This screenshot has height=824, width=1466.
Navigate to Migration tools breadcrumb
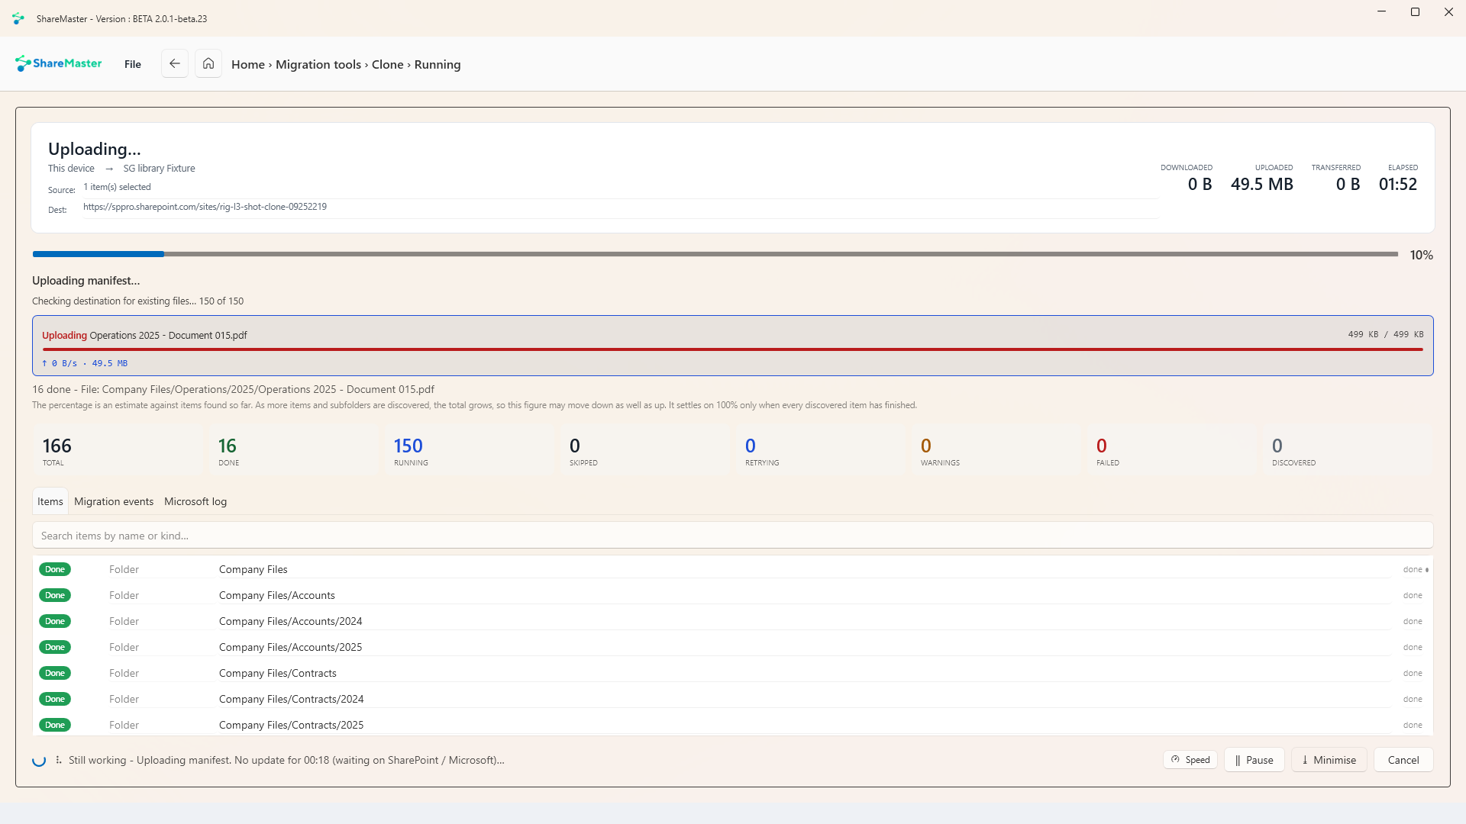point(318,65)
